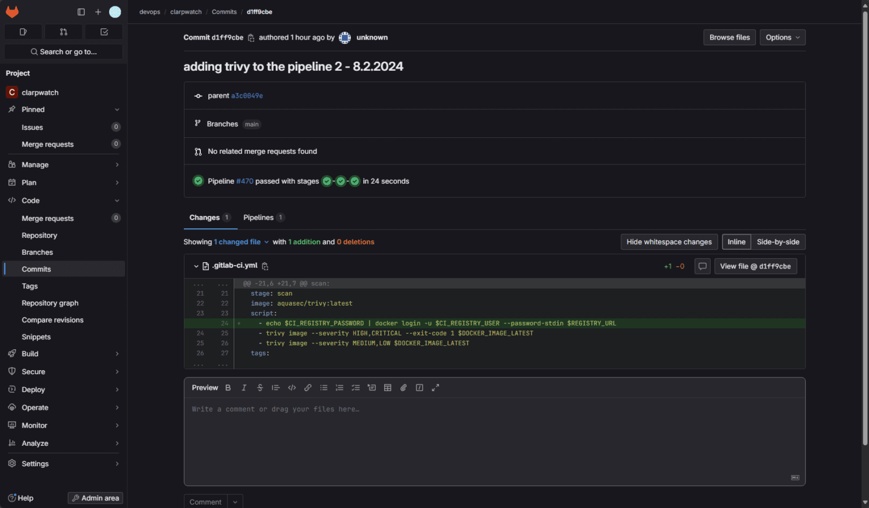This screenshot has height=508, width=869.
Task: Copy .gitlab-ci.yml file path icon
Action: 265,266
